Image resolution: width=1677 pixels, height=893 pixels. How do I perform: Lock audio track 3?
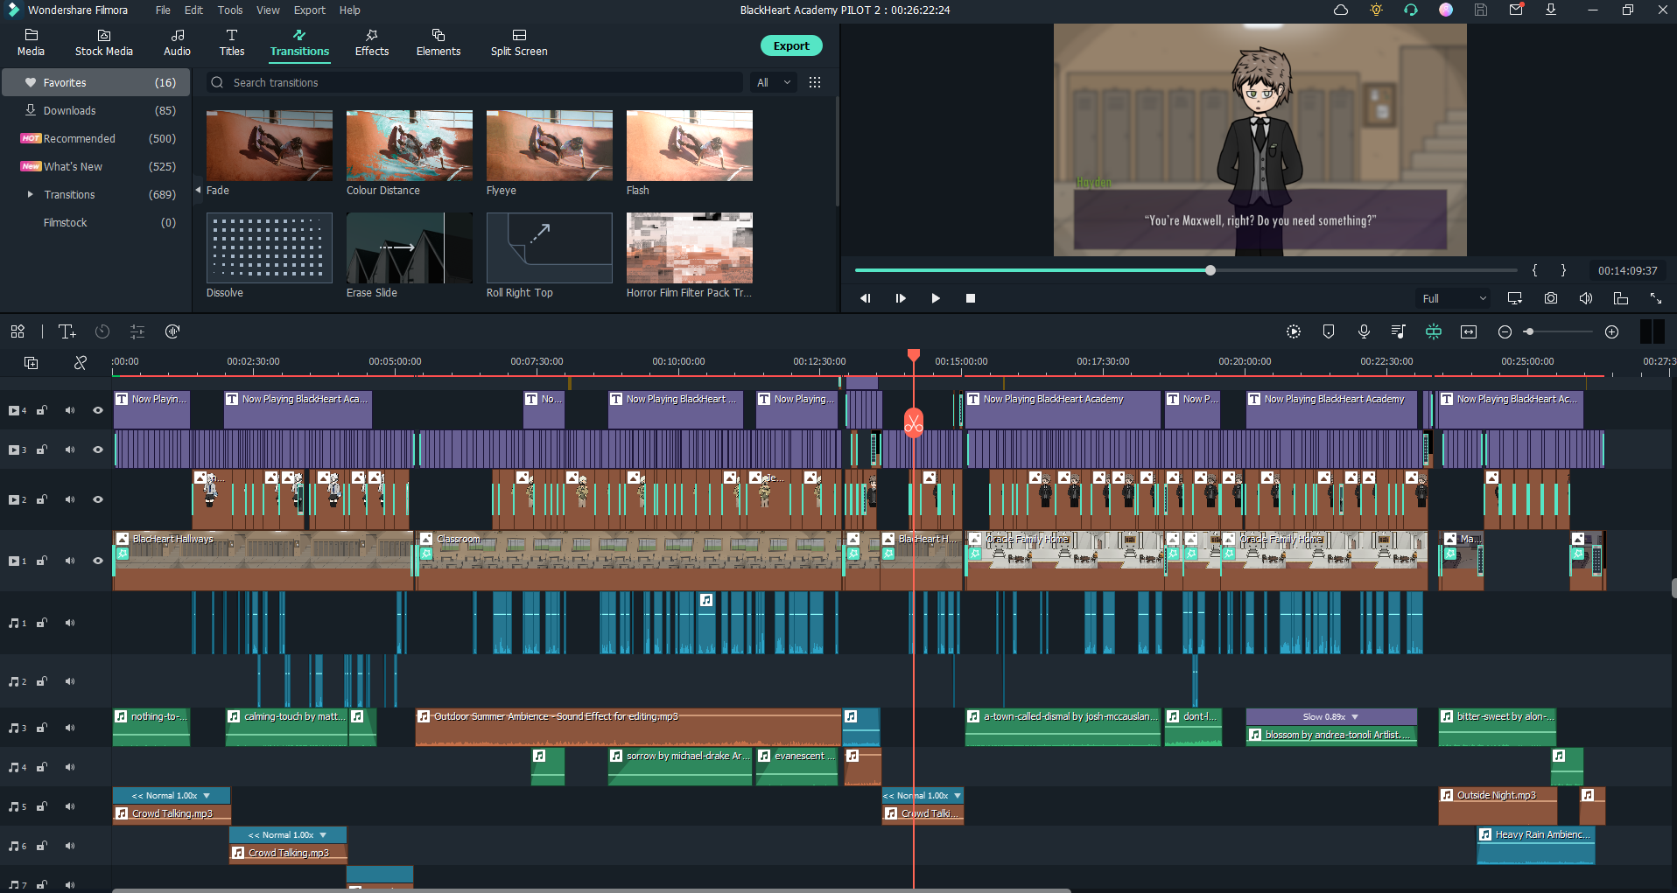point(41,728)
